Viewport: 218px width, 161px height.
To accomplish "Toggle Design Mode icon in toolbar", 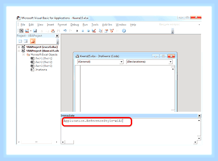I will (x=94, y=31).
